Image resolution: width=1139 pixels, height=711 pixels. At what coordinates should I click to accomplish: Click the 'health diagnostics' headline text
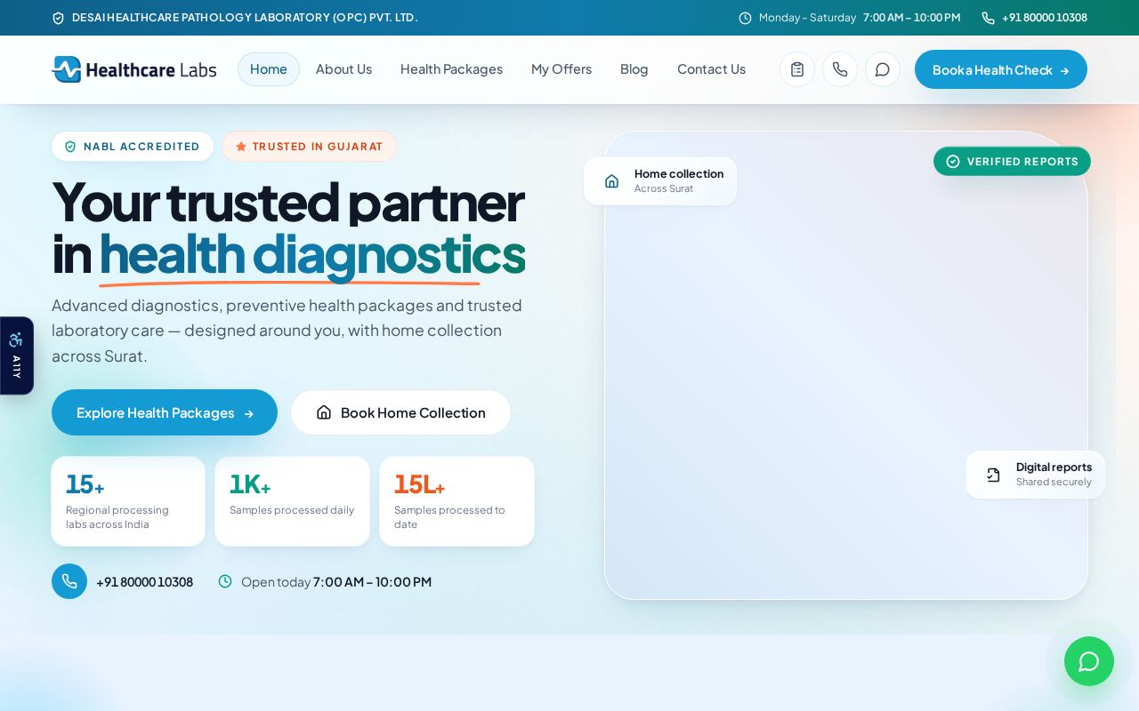click(312, 254)
